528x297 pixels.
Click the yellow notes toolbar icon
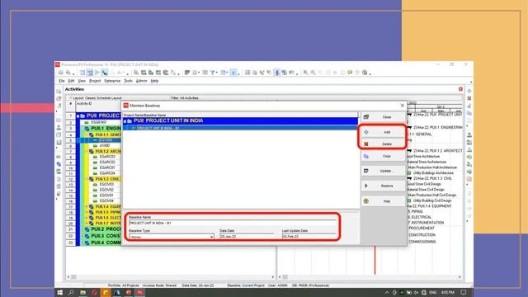[350, 73]
